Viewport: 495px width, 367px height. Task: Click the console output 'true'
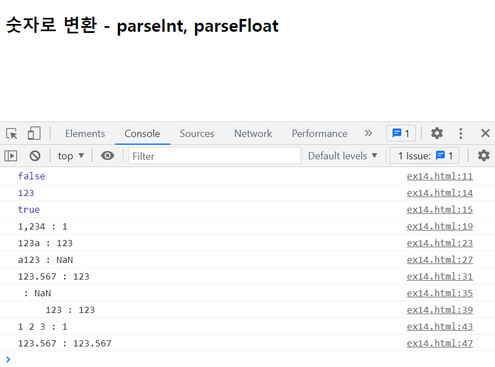click(29, 209)
